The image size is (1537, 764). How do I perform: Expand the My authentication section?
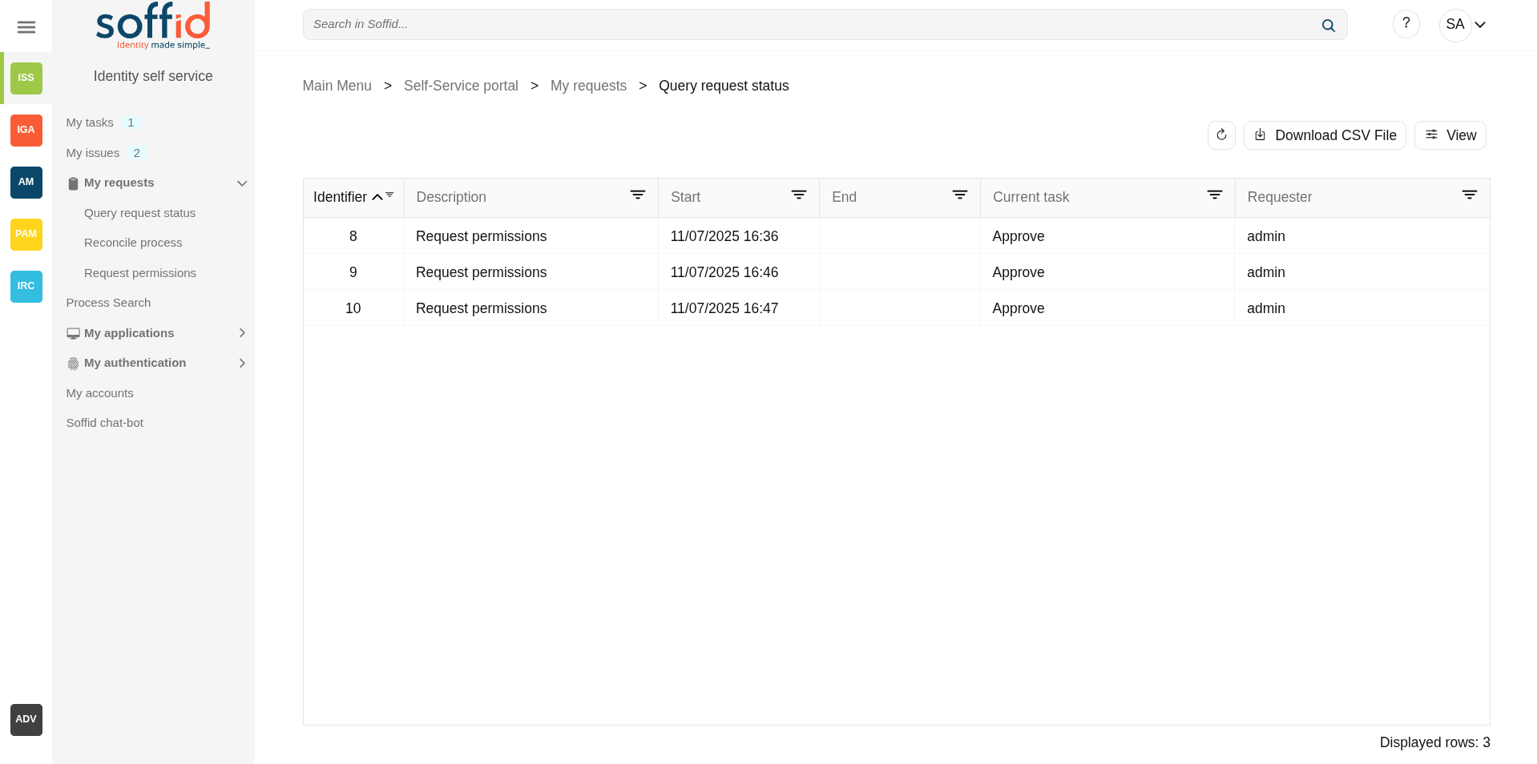(x=241, y=364)
